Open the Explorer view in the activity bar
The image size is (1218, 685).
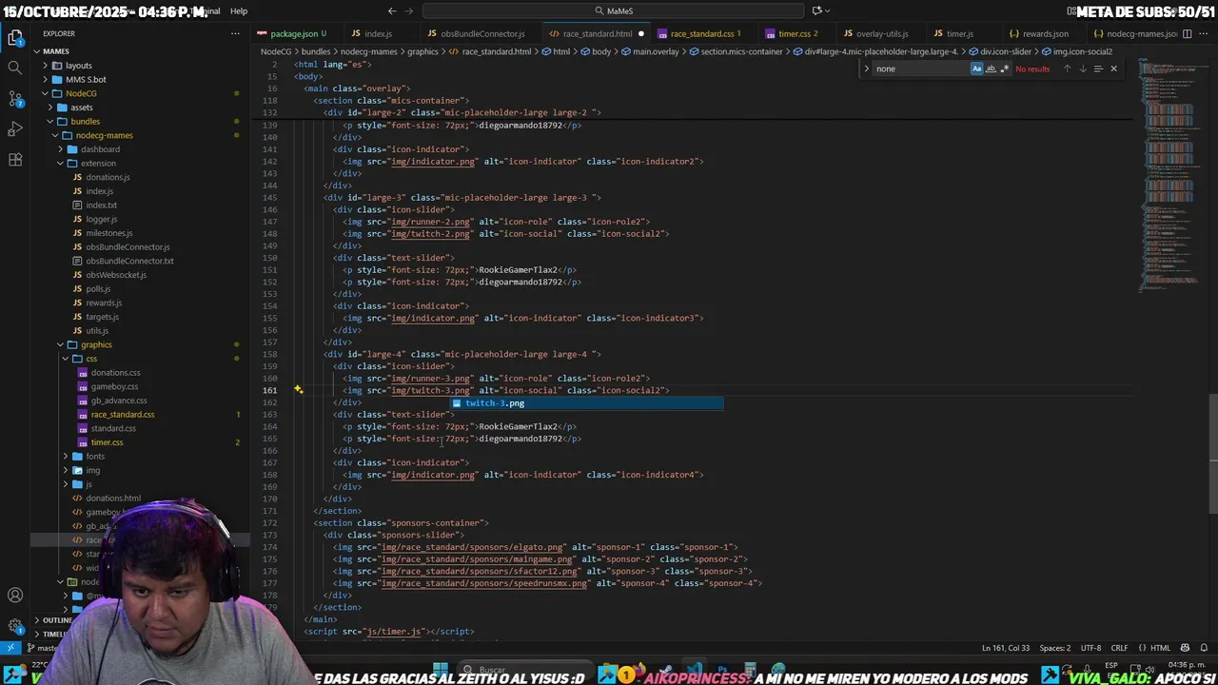(x=14, y=38)
